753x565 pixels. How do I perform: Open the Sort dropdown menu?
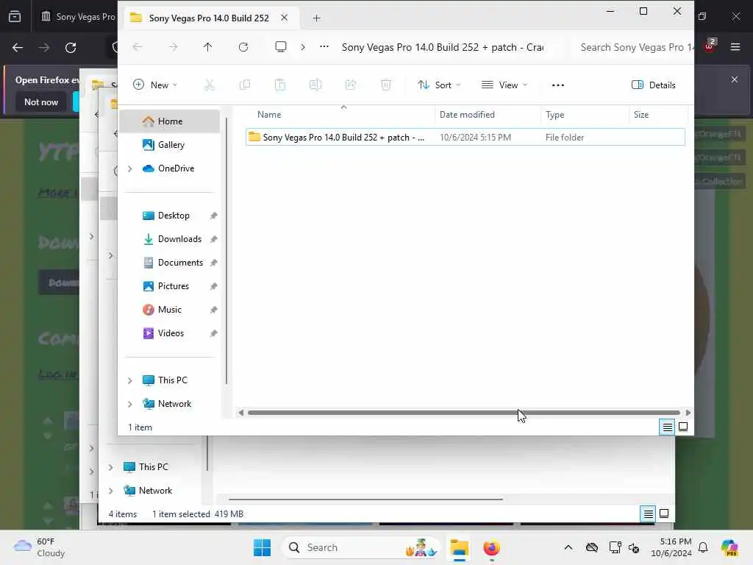pos(439,85)
